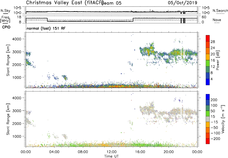Click the 'N.Sky' legend label

(x=5, y=11)
